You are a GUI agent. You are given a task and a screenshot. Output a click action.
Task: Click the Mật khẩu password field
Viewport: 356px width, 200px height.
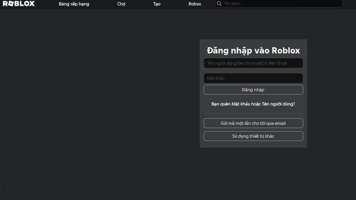[x=253, y=78]
